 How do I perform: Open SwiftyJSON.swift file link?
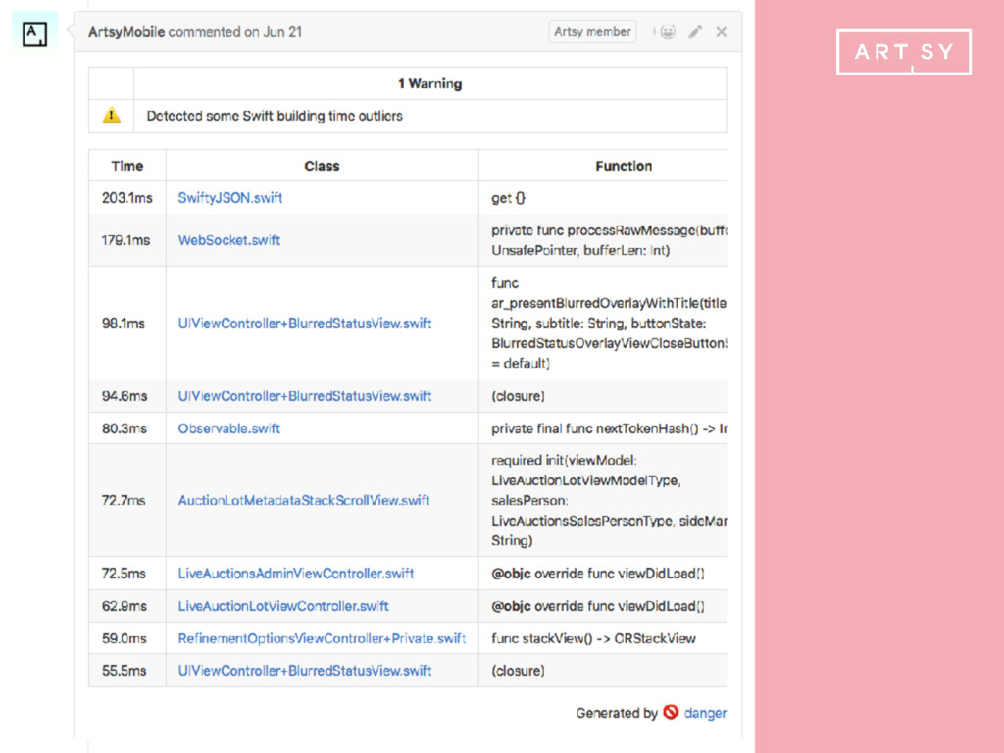(229, 198)
